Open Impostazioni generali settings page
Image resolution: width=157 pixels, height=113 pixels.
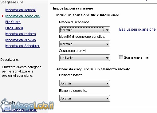pyautogui.click(x=21, y=10)
